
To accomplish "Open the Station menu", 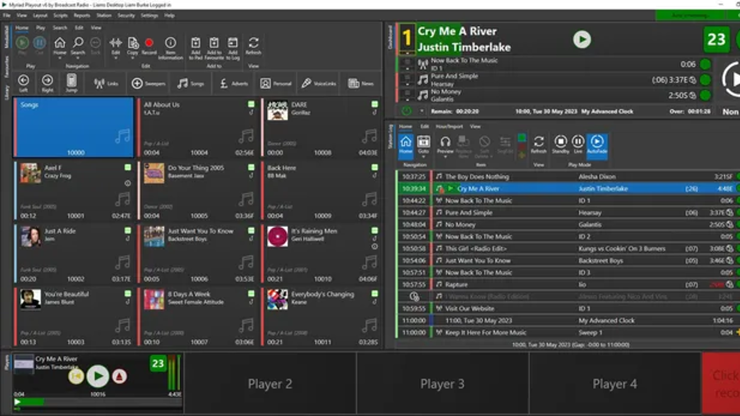I will pos(104,15).
